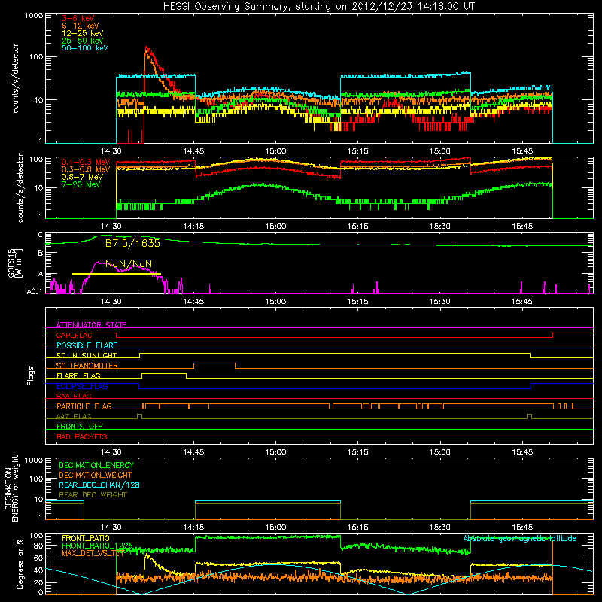602x602 pixels.
Task: Click the Flags y-axis label
Action: (x=31, y=375)
